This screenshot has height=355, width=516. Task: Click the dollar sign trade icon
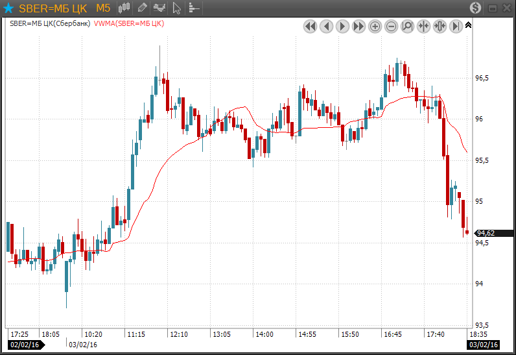point(476,8)
